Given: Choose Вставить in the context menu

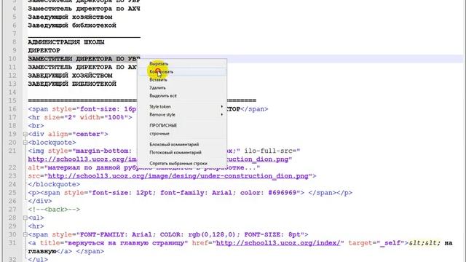Looking at the screenshot, I should pos(158,79).
